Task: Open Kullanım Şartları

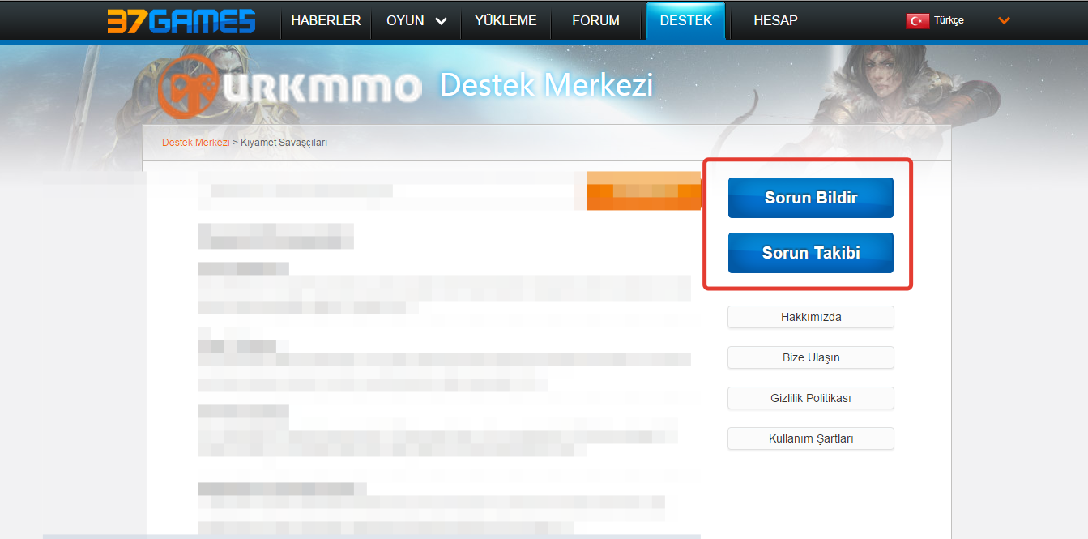Action: click(x=811, y=438)
